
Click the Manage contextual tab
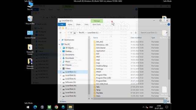pos(97,21)
